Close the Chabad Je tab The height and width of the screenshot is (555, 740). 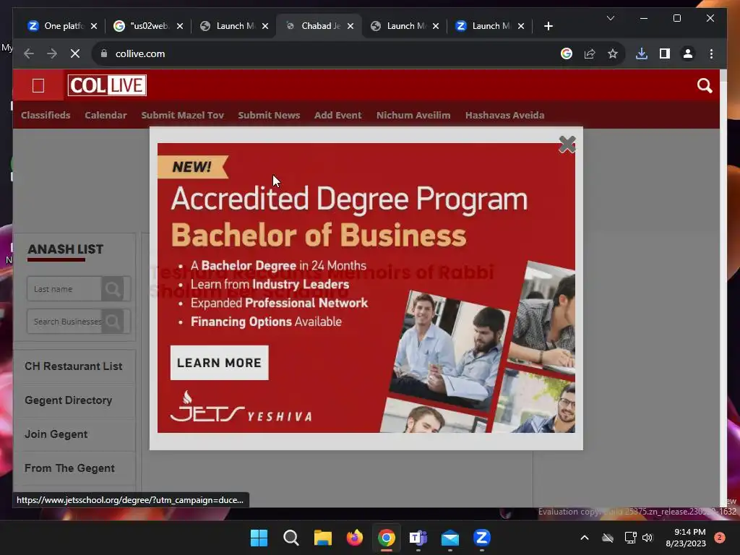pos(350,26)
